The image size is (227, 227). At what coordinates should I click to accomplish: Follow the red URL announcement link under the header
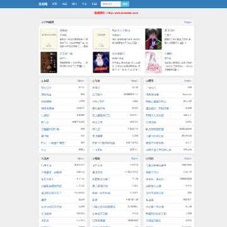tap(116, 13)
